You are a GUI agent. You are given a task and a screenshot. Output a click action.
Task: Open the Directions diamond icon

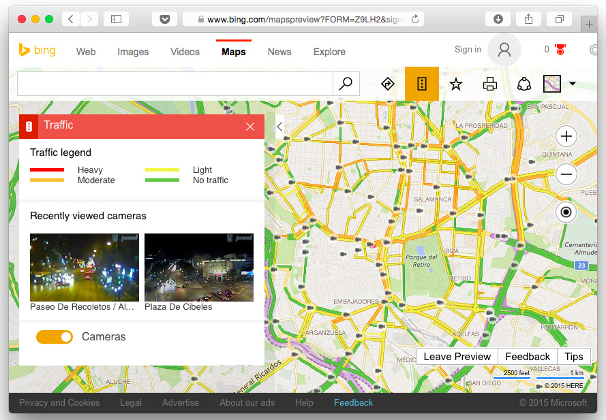[388, 84]
